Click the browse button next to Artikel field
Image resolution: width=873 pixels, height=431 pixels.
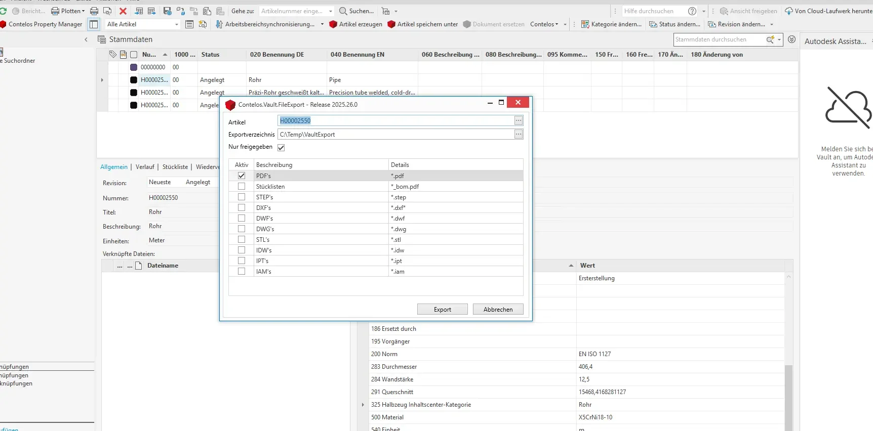(x=519, y=120)
